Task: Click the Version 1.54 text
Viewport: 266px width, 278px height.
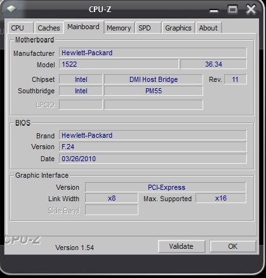Action: (x=74, y=248)
